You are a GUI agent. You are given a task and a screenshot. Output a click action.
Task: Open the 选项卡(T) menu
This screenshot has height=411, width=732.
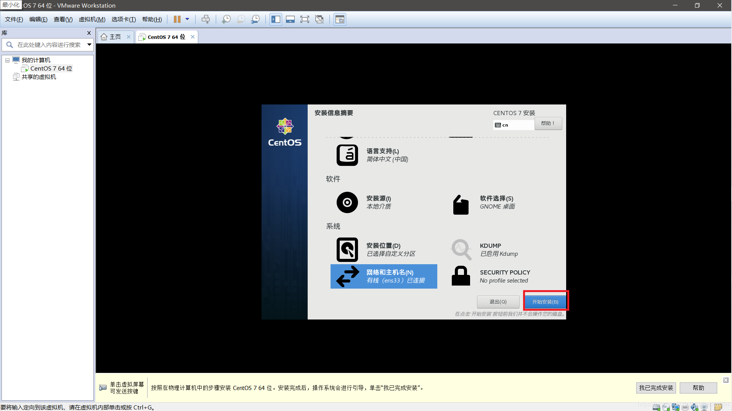pos(124,19)
